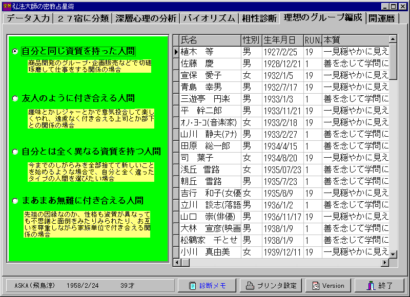Minimize the 弘法大師の密教占星術 window
The height and width of the screenshot is (297, 410).
(385, 6)
